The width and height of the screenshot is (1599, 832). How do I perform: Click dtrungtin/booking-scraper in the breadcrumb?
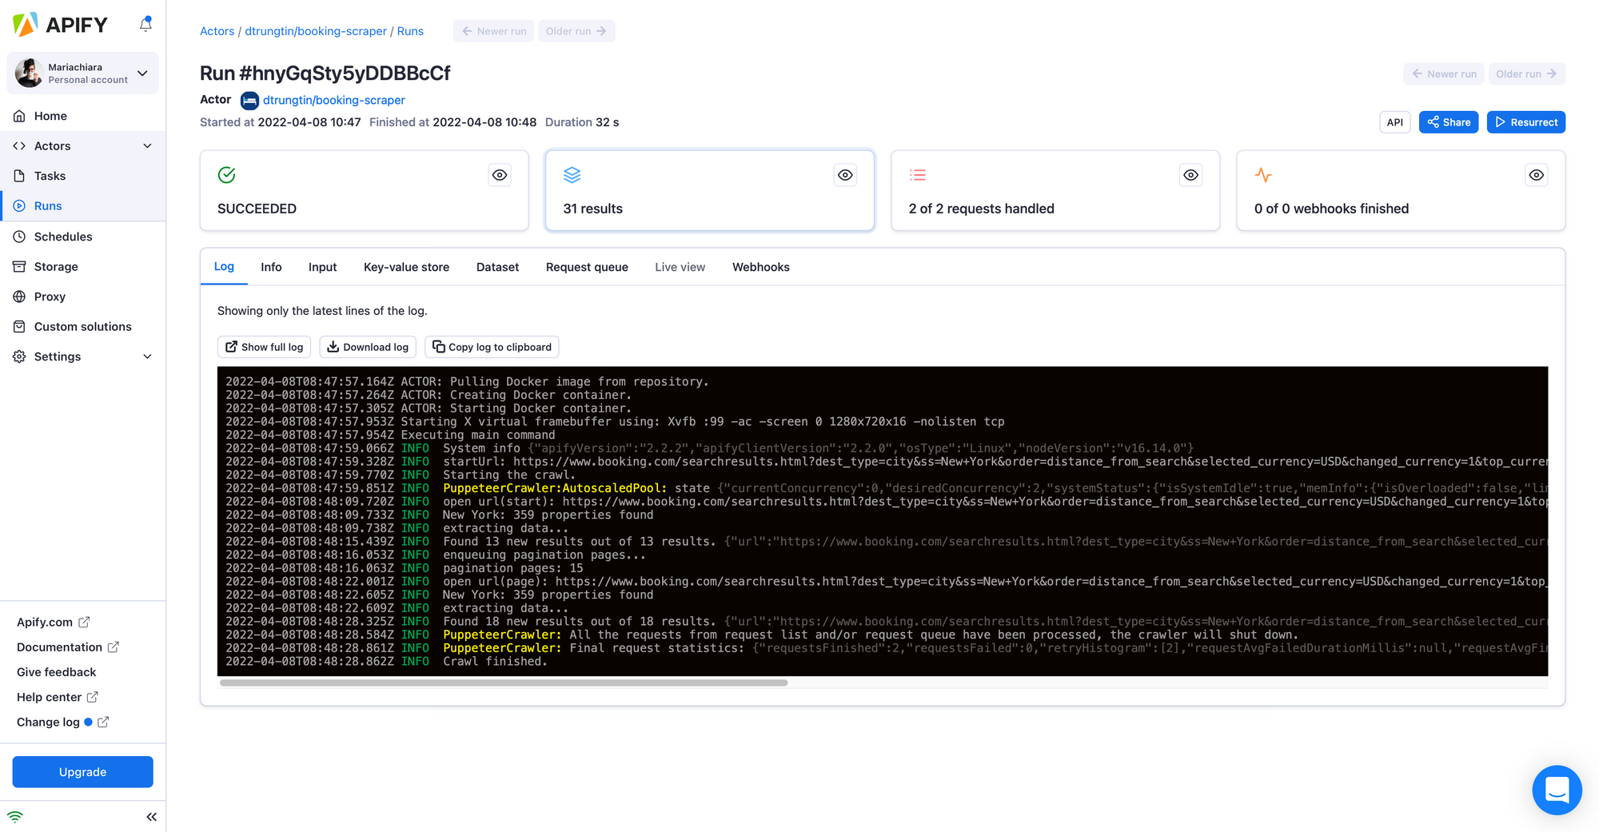point(316,31)
